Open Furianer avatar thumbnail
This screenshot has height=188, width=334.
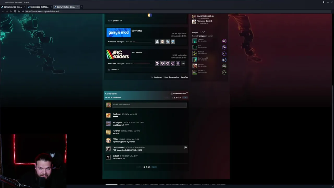click(x=108, y=132)
